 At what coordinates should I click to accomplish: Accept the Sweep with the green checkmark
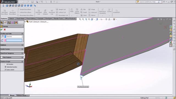coord(1,29)
